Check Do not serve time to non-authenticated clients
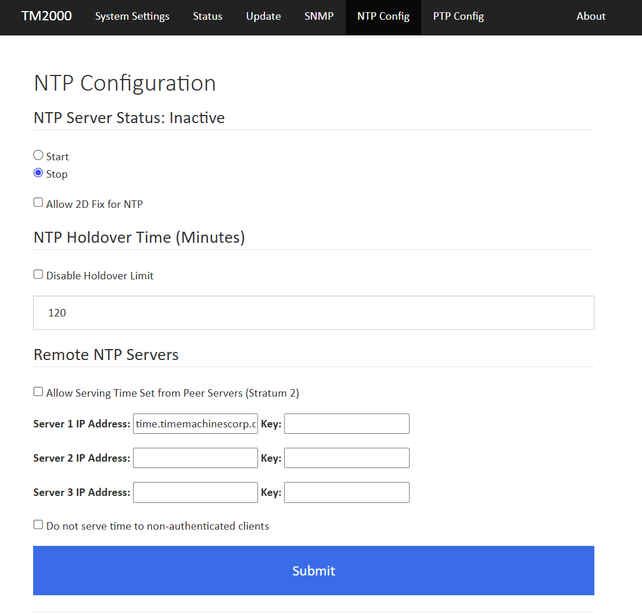642x615 pixels. 38,524
